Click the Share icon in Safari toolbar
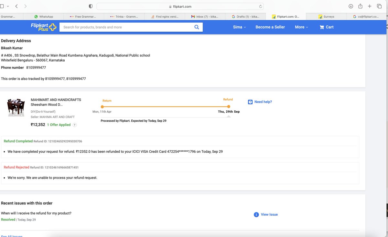The width and height of the screenshot is (388, 237). pyautogui.click(x=360, y=6)
